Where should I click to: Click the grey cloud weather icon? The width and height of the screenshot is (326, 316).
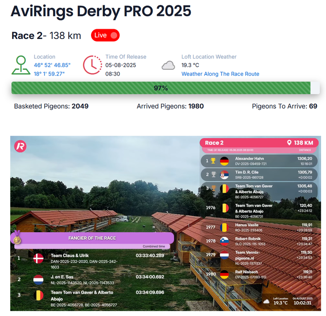point(168,65)
